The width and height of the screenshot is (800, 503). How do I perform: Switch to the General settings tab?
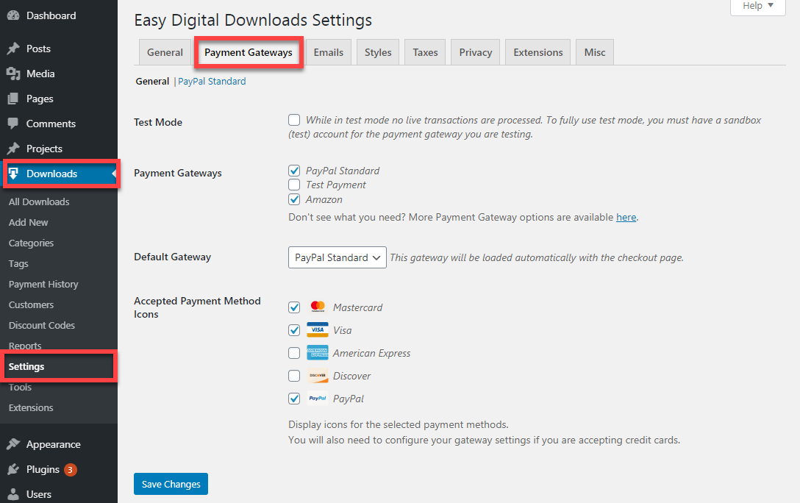[x=165, y=52]
